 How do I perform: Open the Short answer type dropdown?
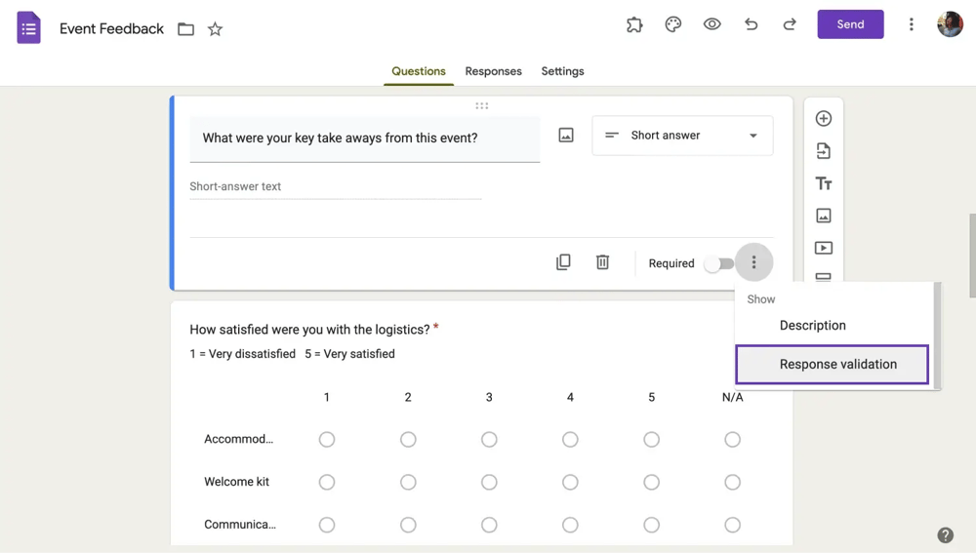[x=681, y=136]
